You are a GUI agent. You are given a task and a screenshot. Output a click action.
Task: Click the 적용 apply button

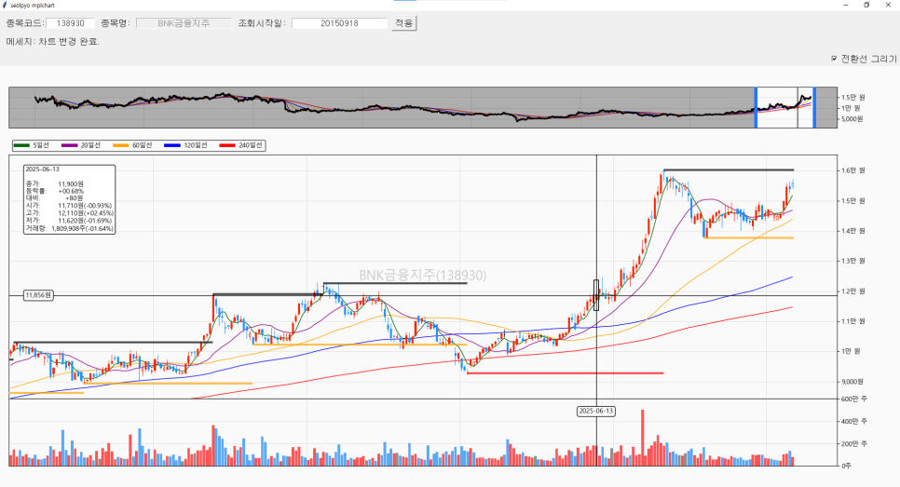403,23
